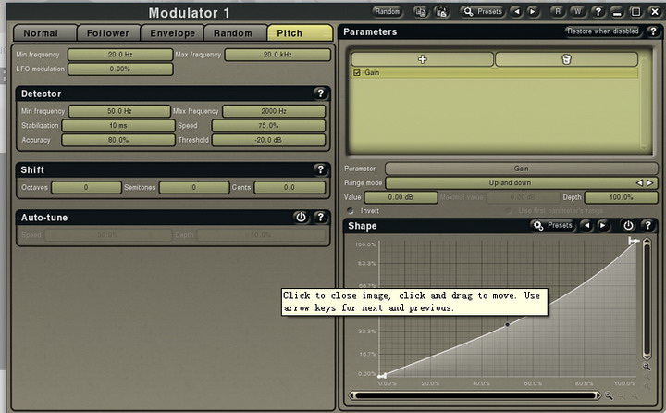Click vertical scrollbar up arrow

point(647,242)
